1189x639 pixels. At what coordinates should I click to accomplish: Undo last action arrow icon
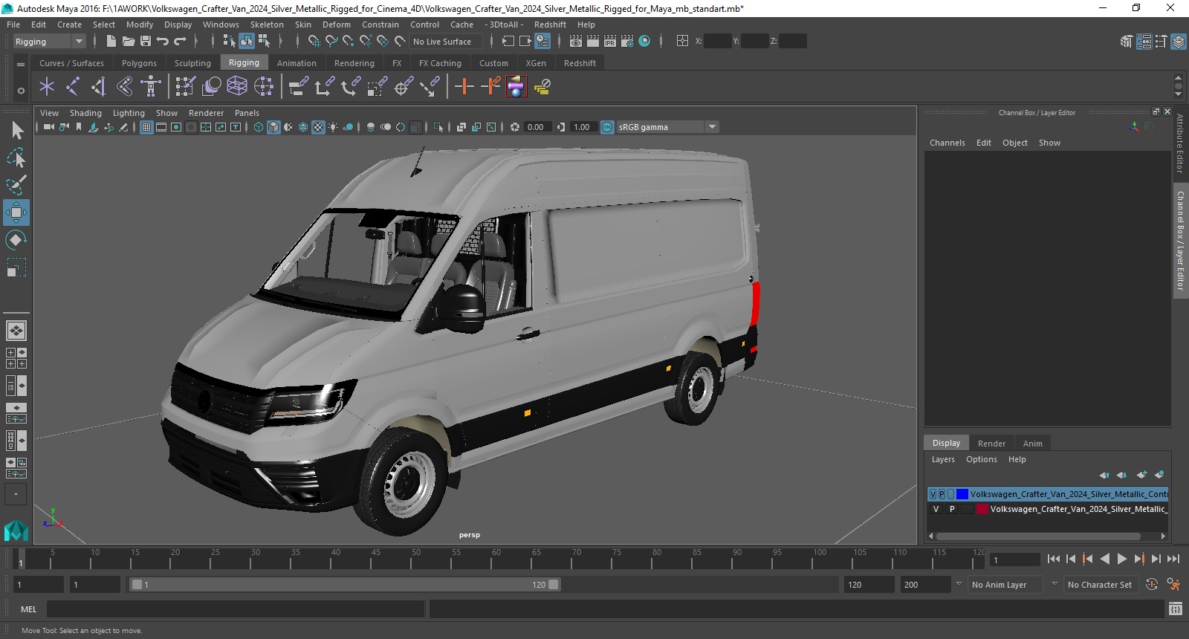point(163,42)
